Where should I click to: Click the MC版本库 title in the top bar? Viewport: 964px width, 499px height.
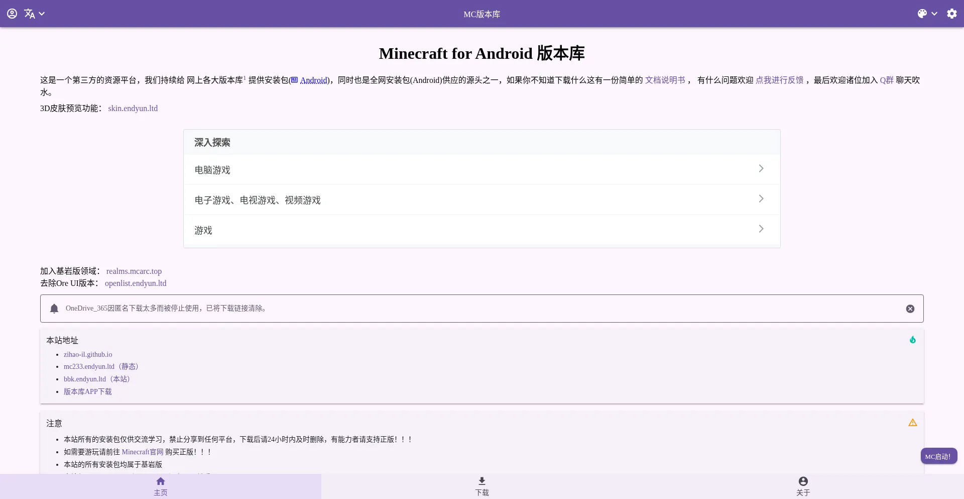482,14
